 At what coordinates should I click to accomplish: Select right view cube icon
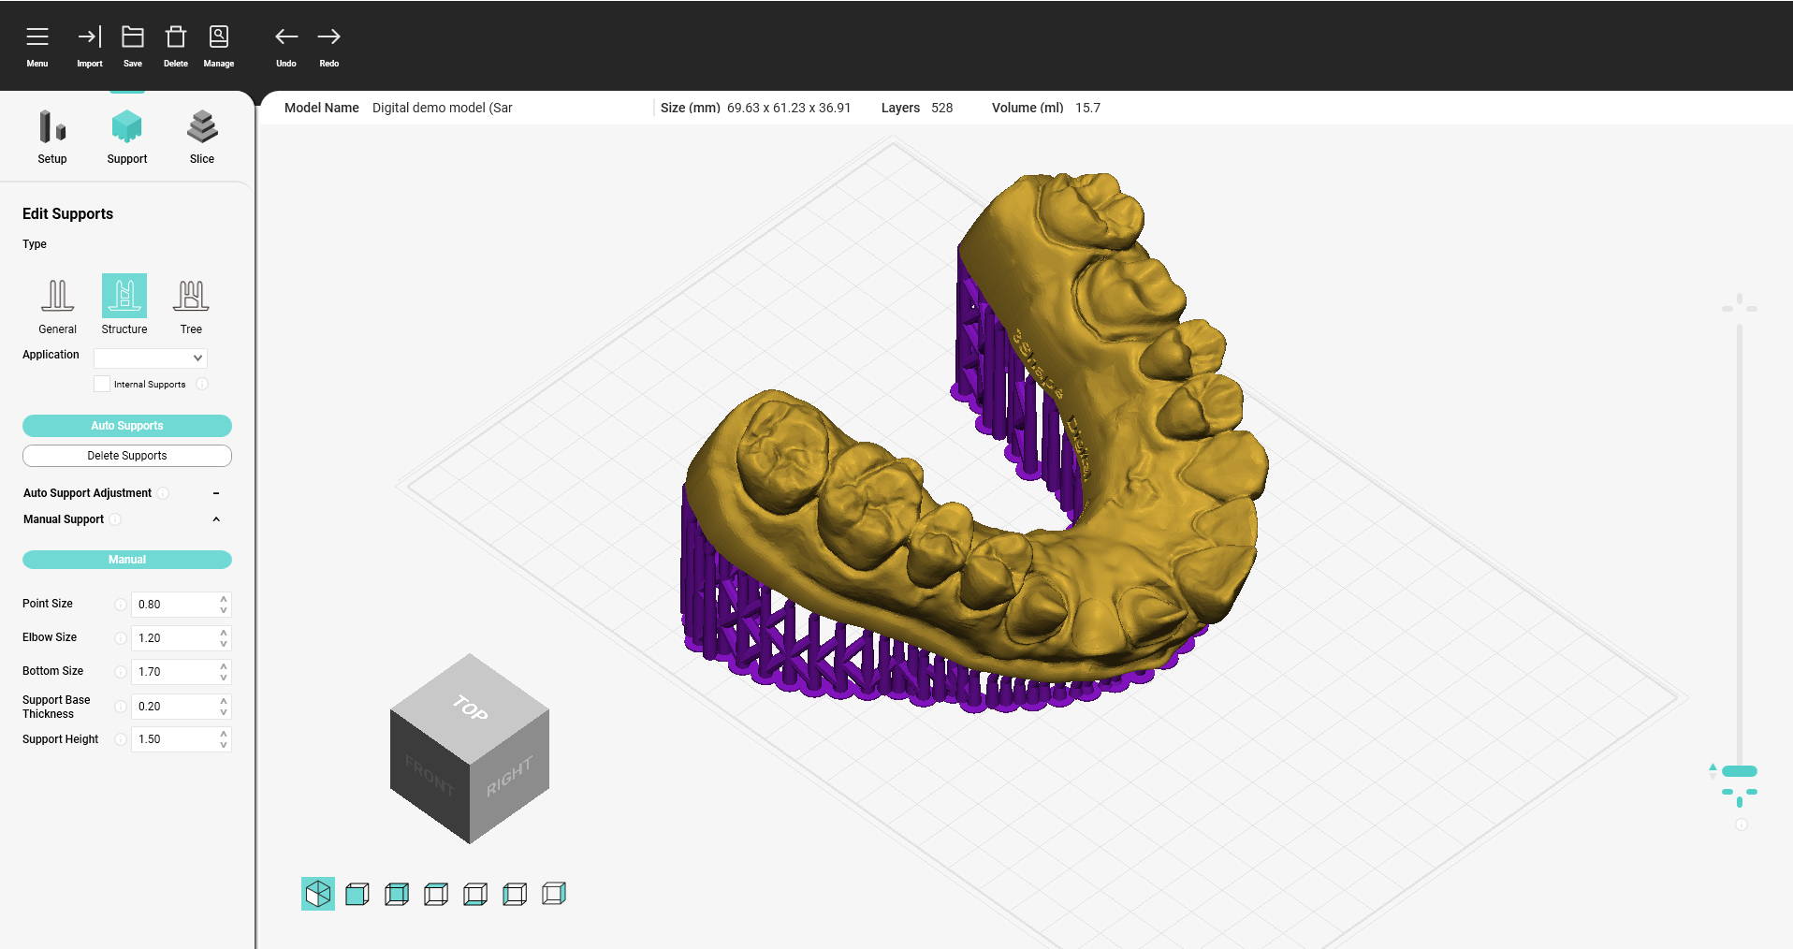(x=554, y=894)
